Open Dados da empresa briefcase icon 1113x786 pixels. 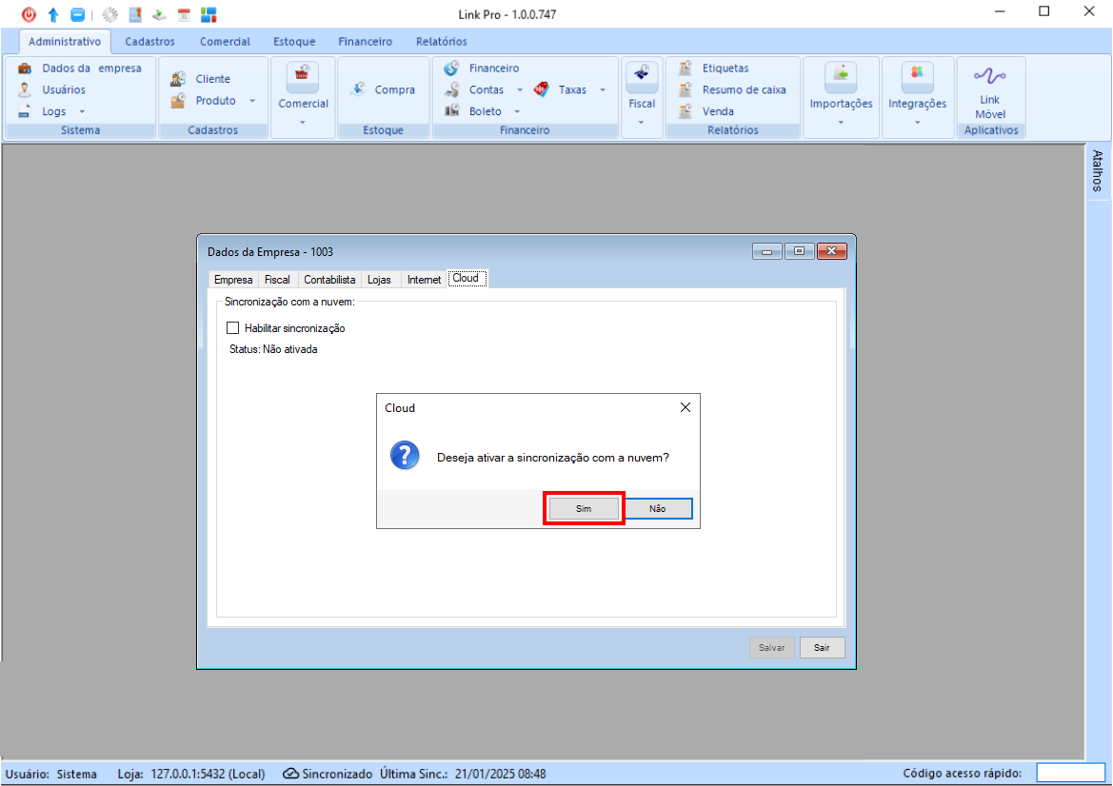click(x=25, y=69)
